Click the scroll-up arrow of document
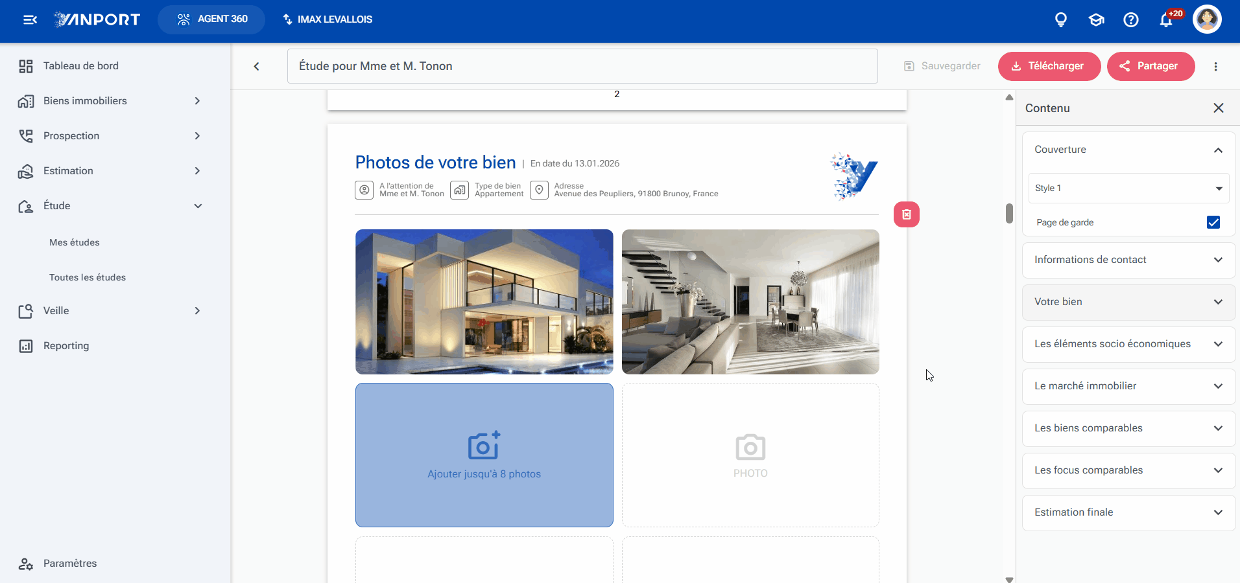Screen dimensions: 1240x583 point(1009,97)
